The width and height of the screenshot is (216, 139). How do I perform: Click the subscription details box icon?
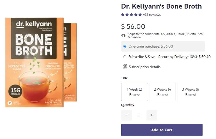point(125,67)
